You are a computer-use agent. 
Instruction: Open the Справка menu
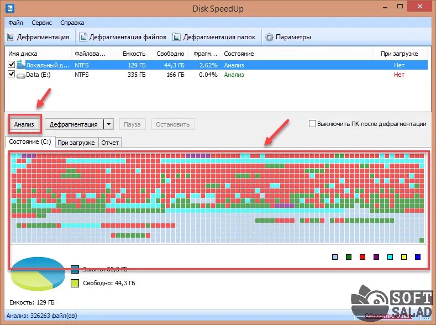tap(72, 23)
